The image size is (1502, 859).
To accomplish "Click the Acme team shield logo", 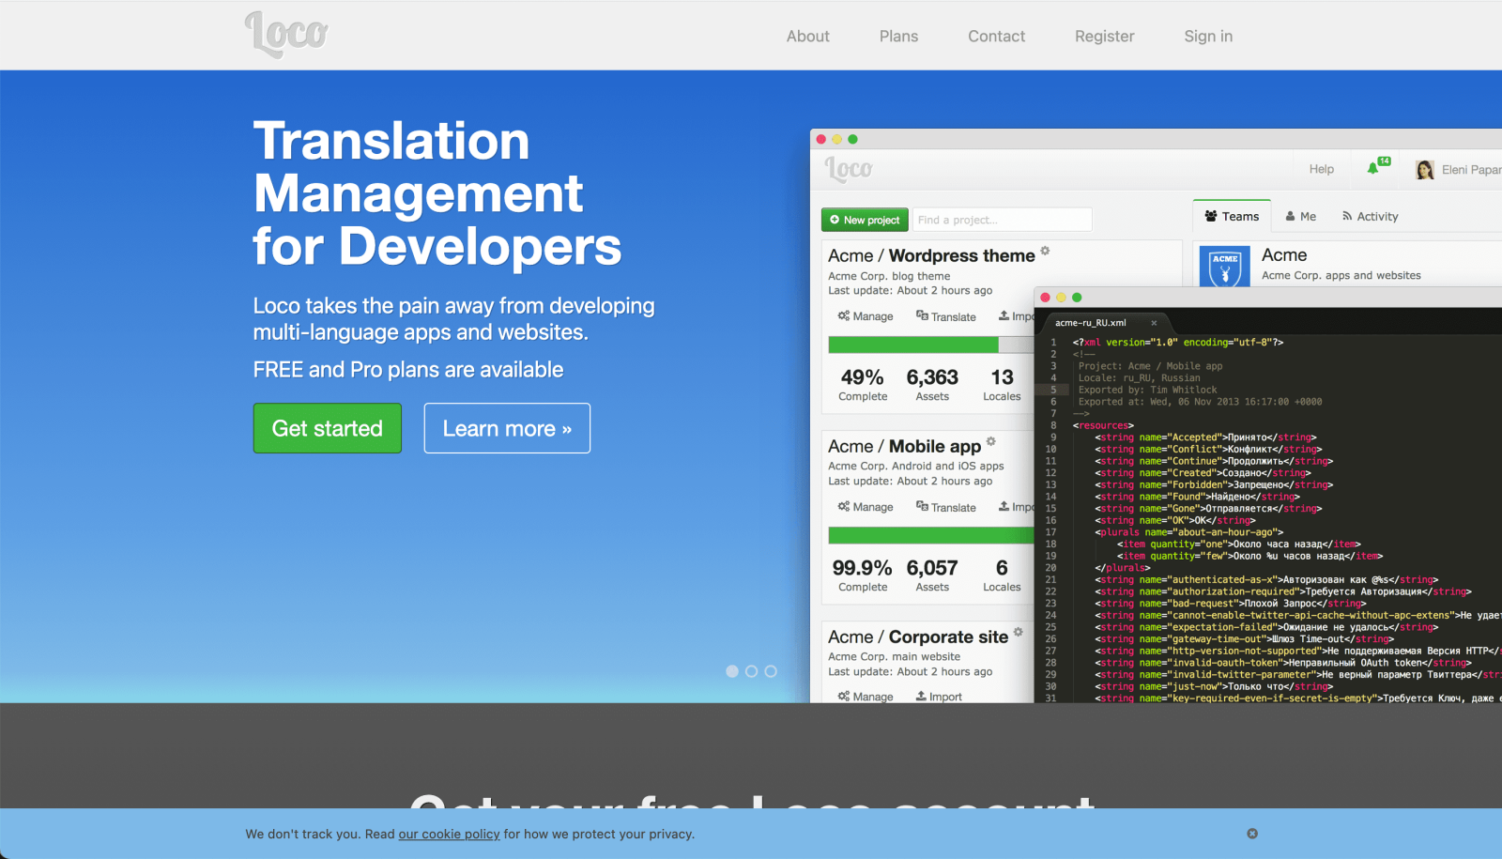I will (1224, 268).
